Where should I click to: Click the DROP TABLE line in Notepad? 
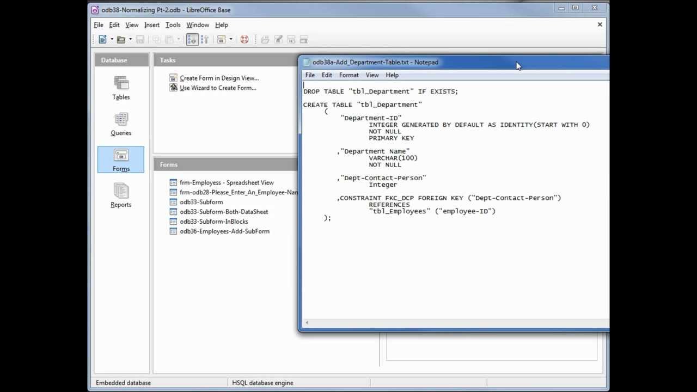pos(381,91)
